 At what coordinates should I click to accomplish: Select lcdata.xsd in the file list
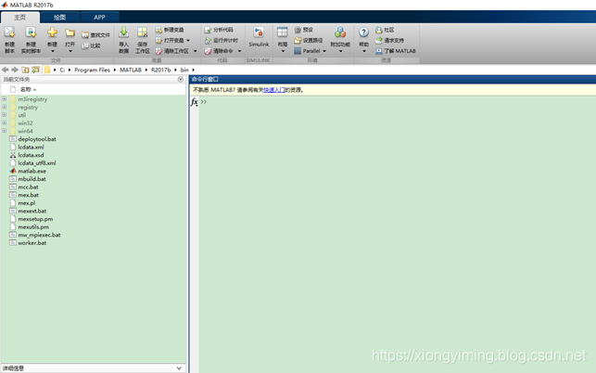[31, 155]
